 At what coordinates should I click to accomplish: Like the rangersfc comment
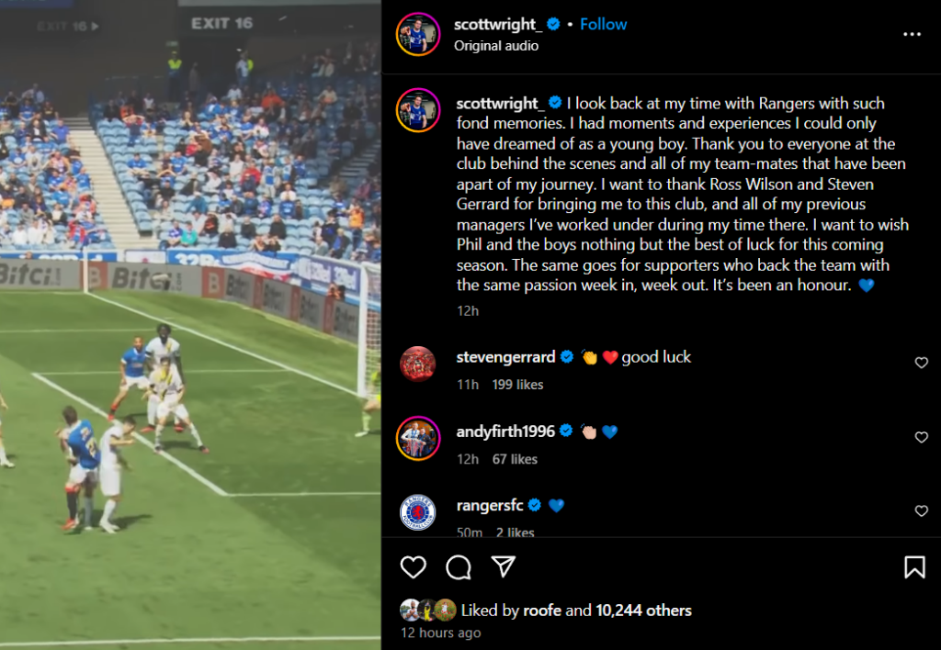921,510
